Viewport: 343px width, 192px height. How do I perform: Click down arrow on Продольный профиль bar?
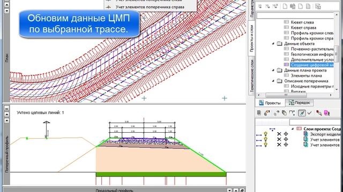pyautogui.click(x=229, y=190)
